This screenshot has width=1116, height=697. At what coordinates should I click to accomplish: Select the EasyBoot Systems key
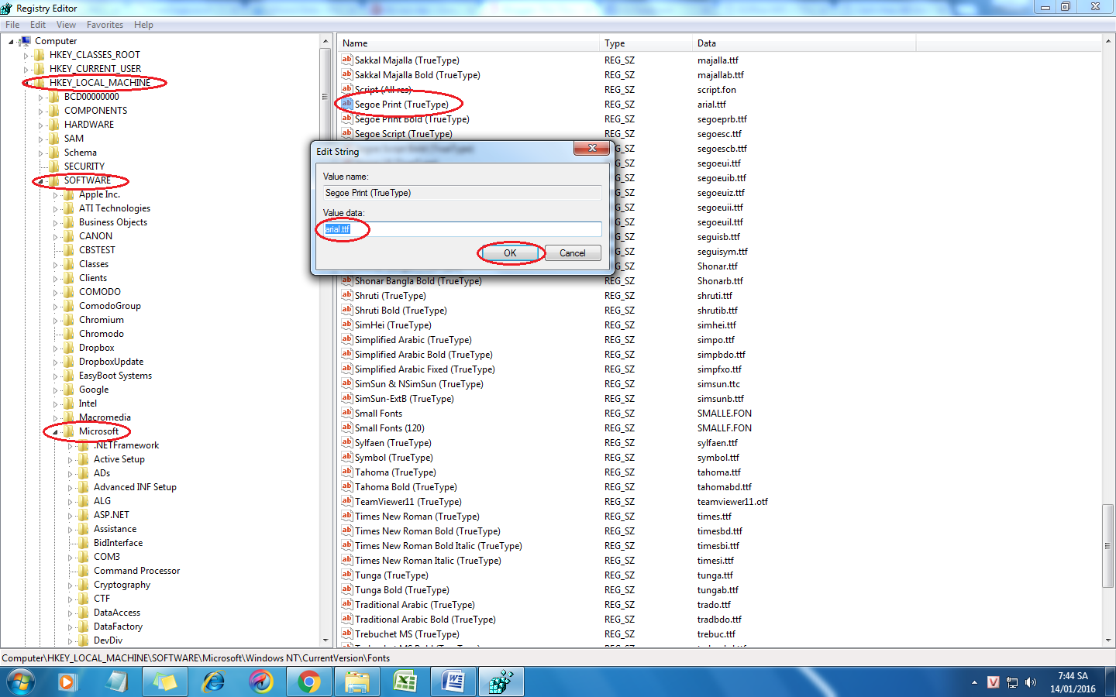(115, 376)
